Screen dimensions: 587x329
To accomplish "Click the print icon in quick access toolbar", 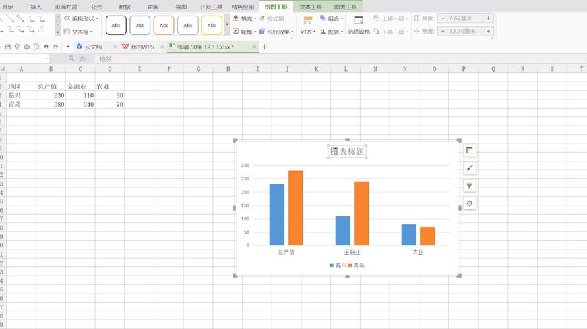I will click(27, 47).
